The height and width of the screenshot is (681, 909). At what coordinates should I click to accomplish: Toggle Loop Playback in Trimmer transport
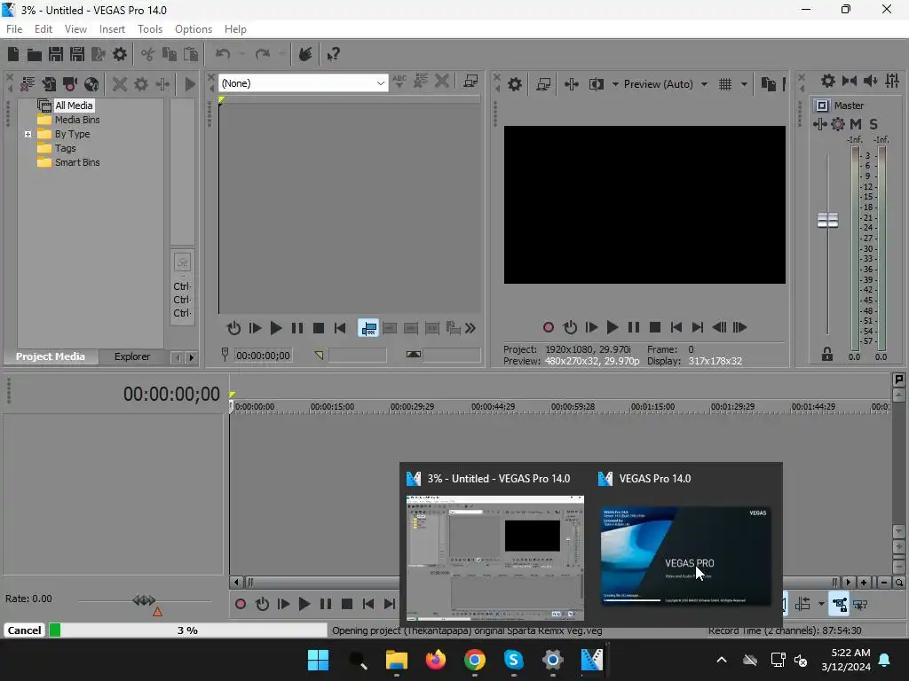(233, 328)
